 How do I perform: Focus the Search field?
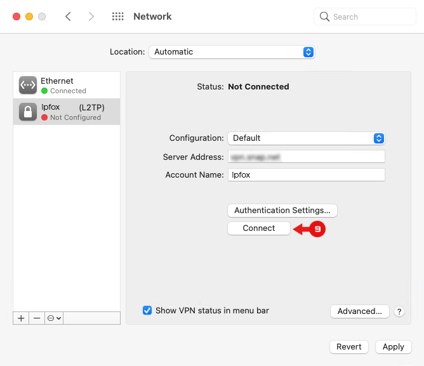(365, 16)
